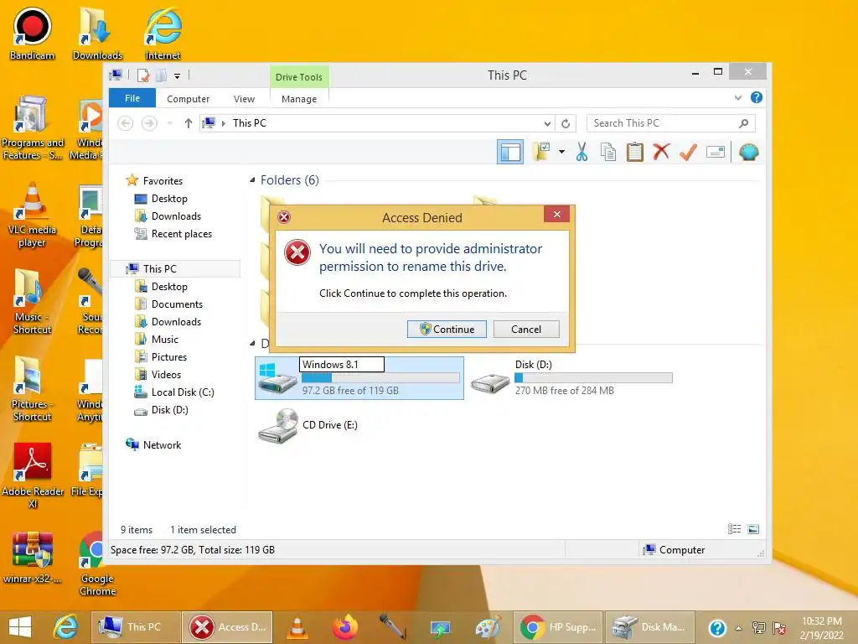The height and width of the screenshot is (644, 858).
Task: Select Local Disk (C:) in navigation pane
Action: click(182, 392)
